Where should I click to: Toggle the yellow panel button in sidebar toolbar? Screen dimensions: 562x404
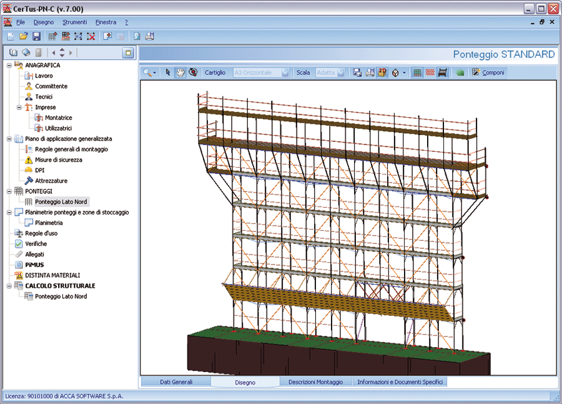[x=127, y=53]
